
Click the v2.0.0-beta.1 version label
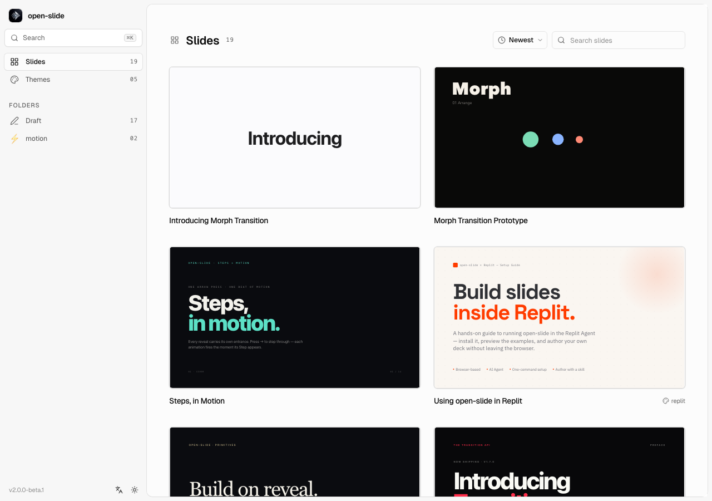(26, 490)
